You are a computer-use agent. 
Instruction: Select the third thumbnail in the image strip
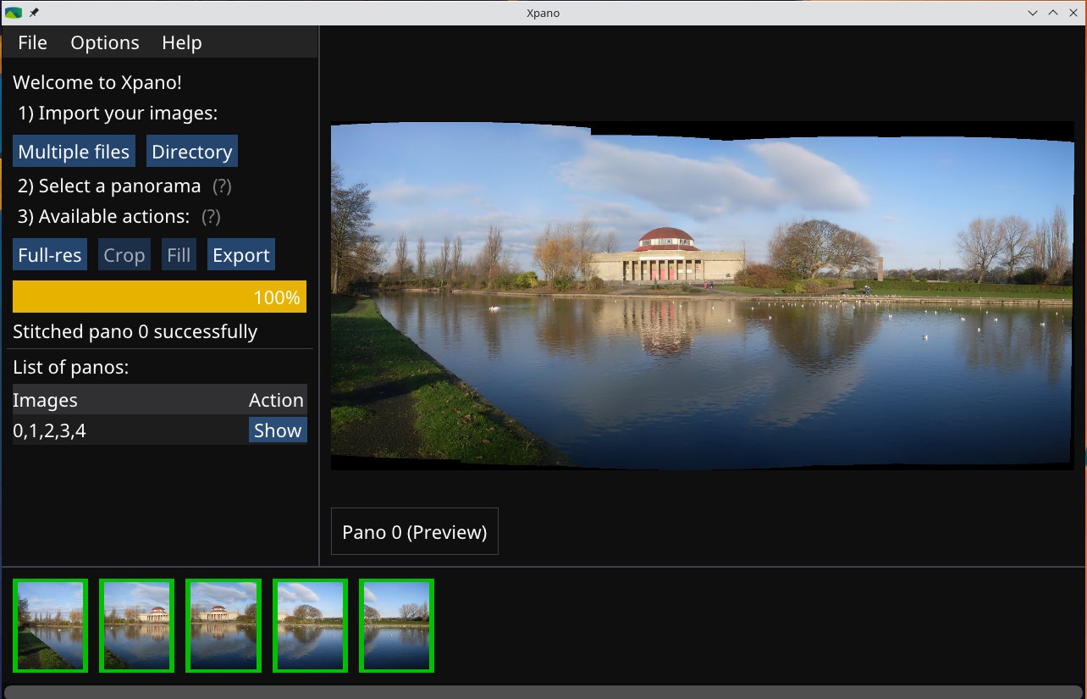pyautogui.click(x=223, y=625)
